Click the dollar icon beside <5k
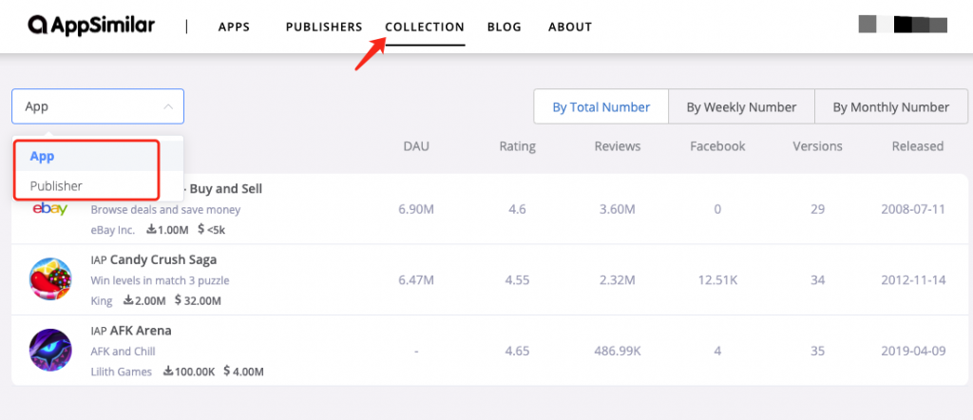This screenshot has width=973, height=420. [201, 230]
